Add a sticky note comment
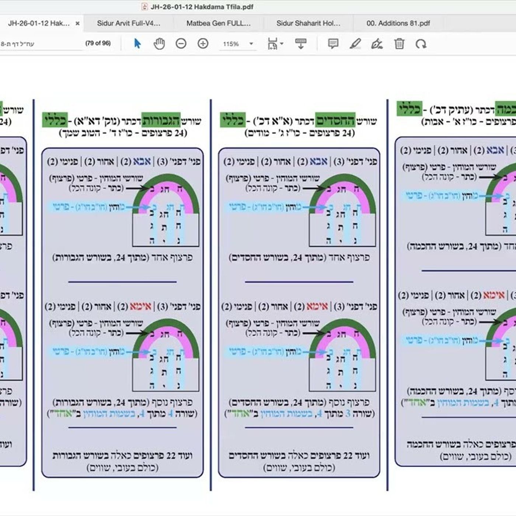The width and height of the screenshot is (516, 516). point(333,43)
